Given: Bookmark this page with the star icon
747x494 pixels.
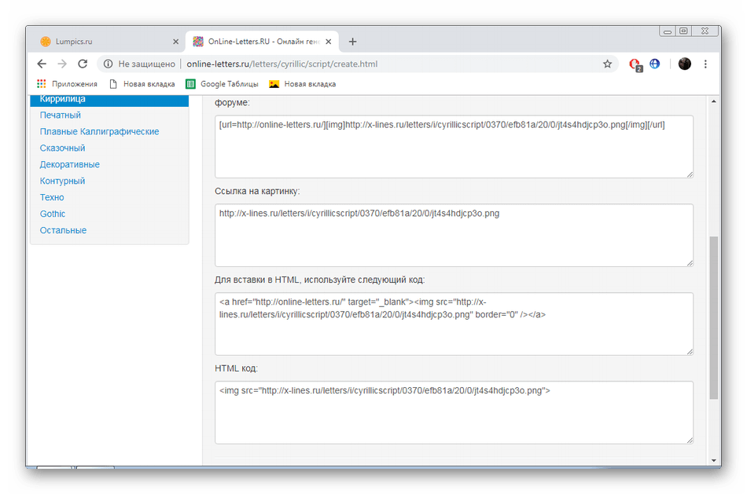Looking at the screenshot, I should click(x=607, y=64).
